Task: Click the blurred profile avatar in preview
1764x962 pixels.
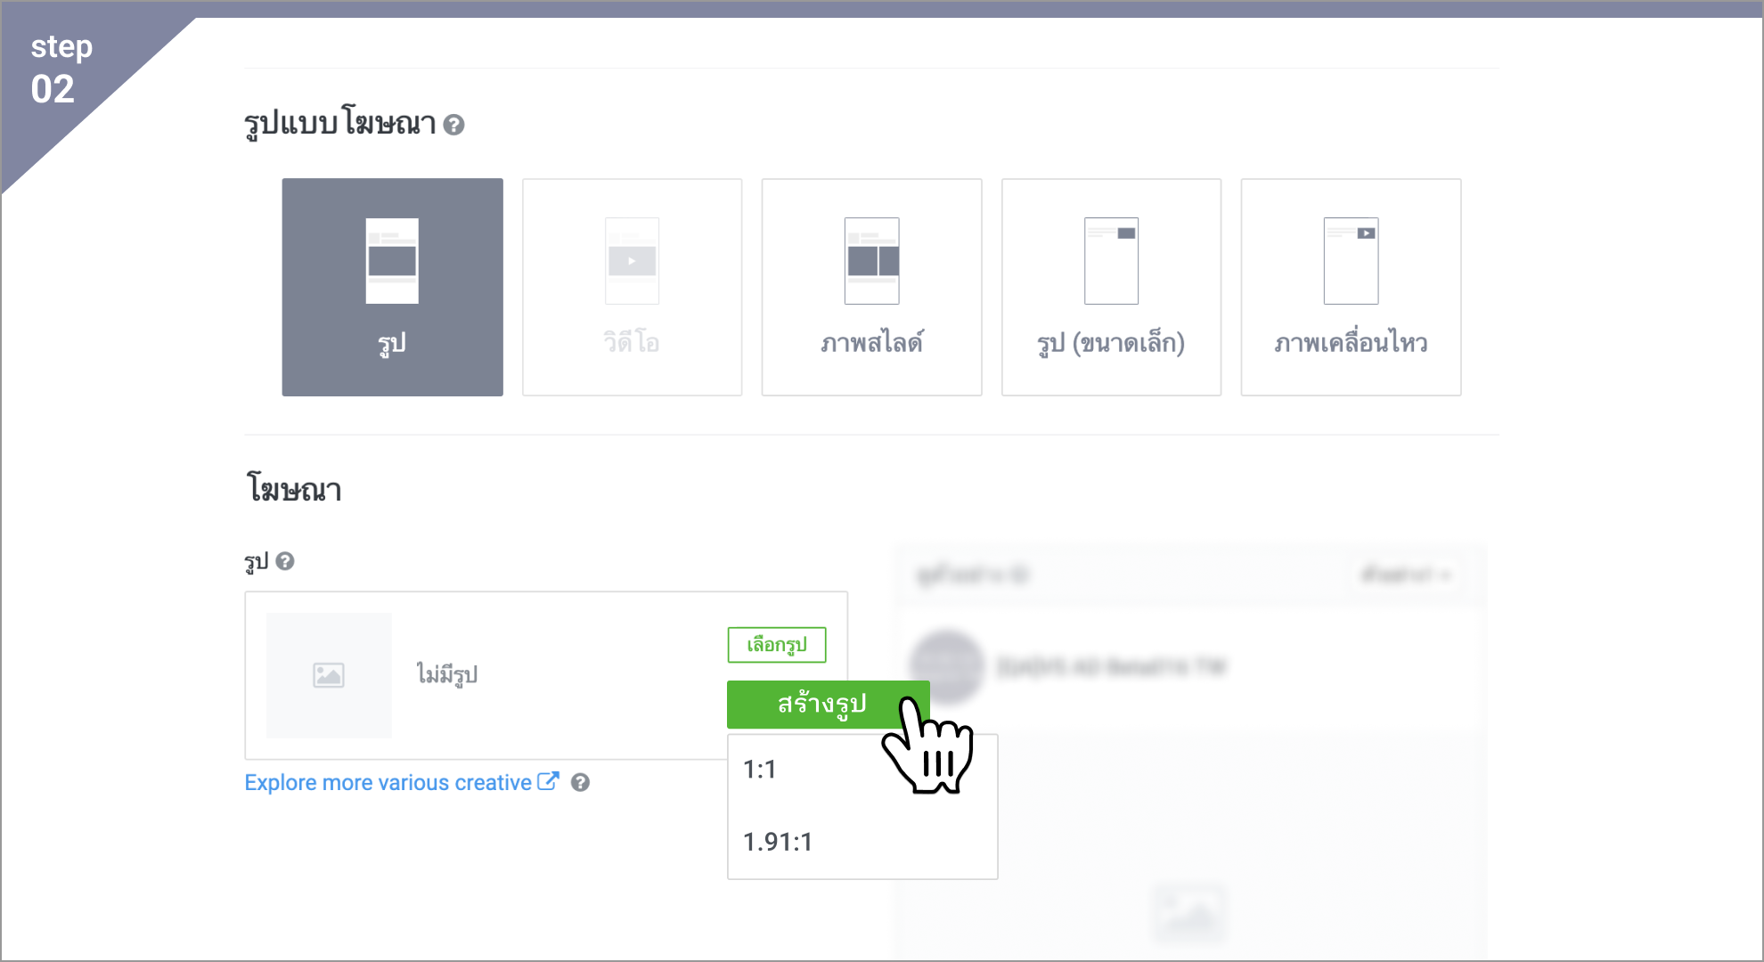Action: click(948, 666)
